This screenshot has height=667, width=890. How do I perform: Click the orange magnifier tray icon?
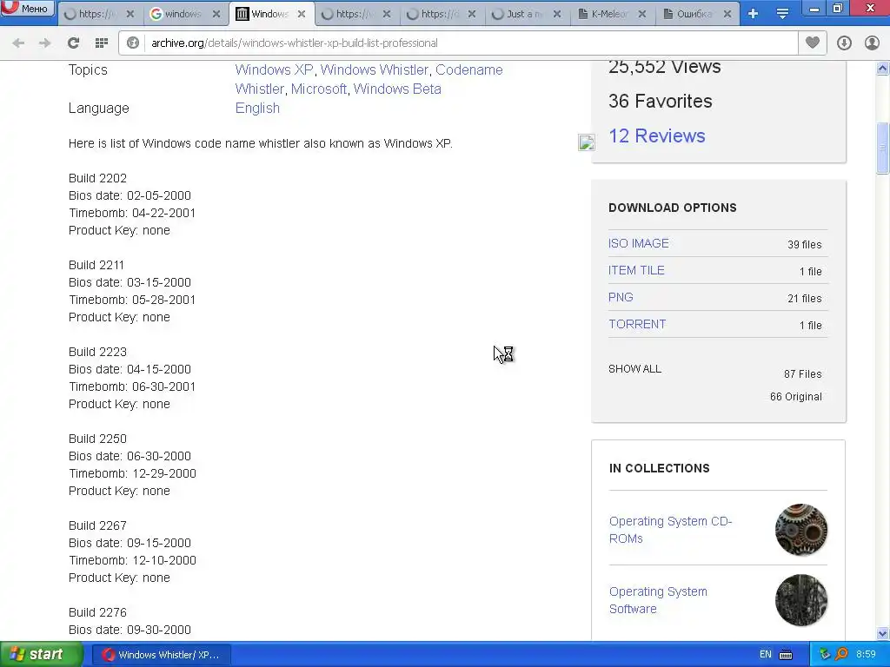[x=841, y=655]
